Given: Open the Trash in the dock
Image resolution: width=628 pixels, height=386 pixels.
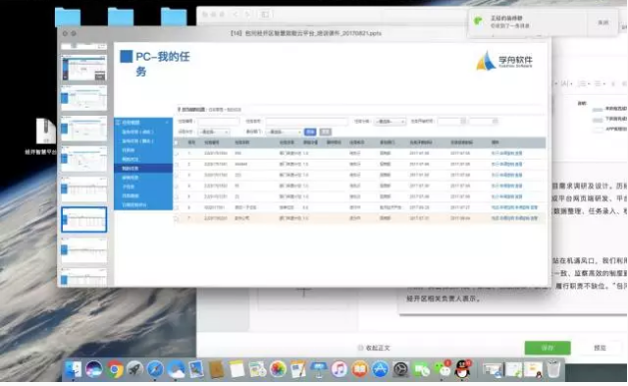Looking at the screenshot, I should click(553, 369).
